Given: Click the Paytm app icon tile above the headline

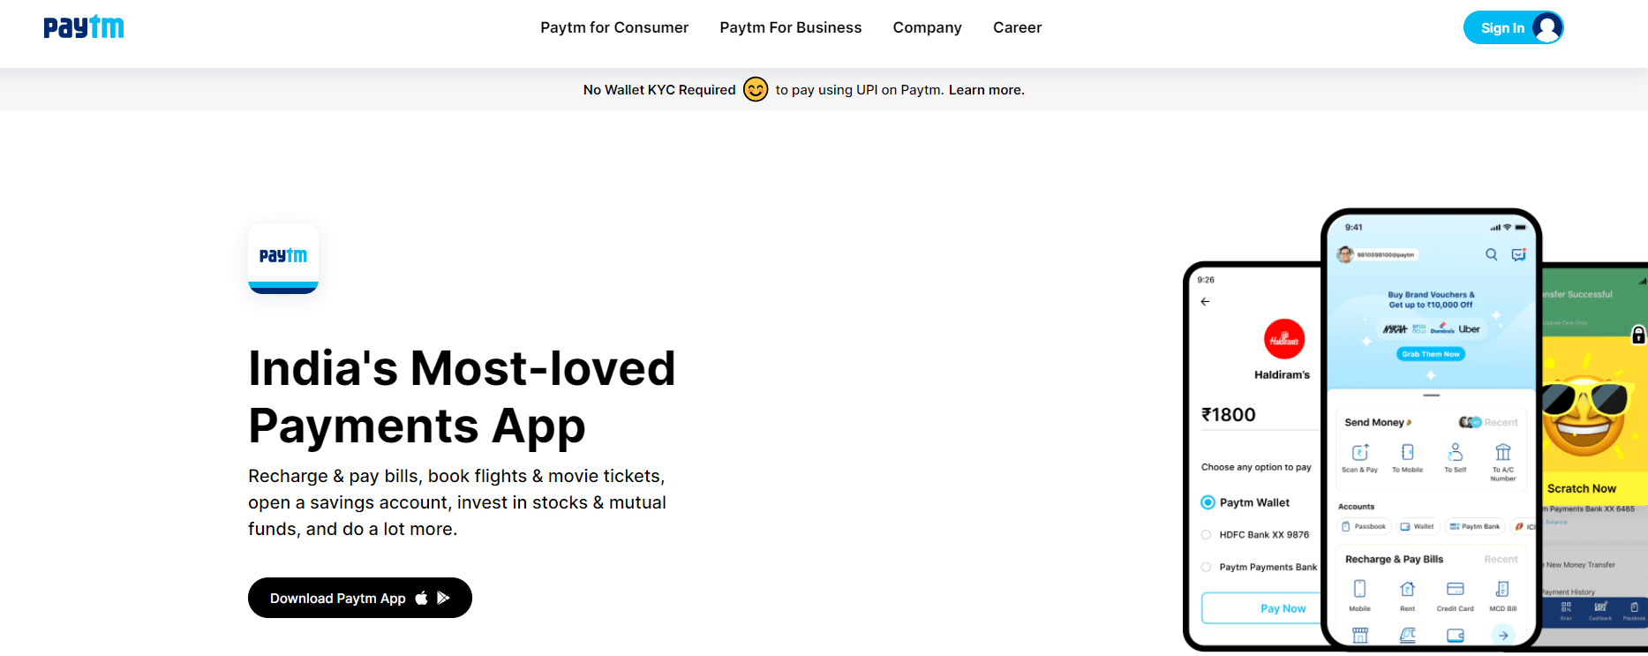Looking at the screenshot, I should coord(283,259).
